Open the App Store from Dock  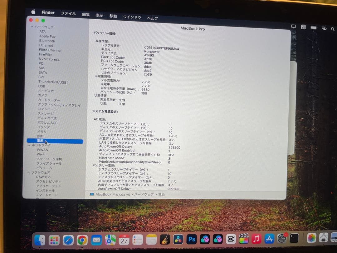point(269,238)
